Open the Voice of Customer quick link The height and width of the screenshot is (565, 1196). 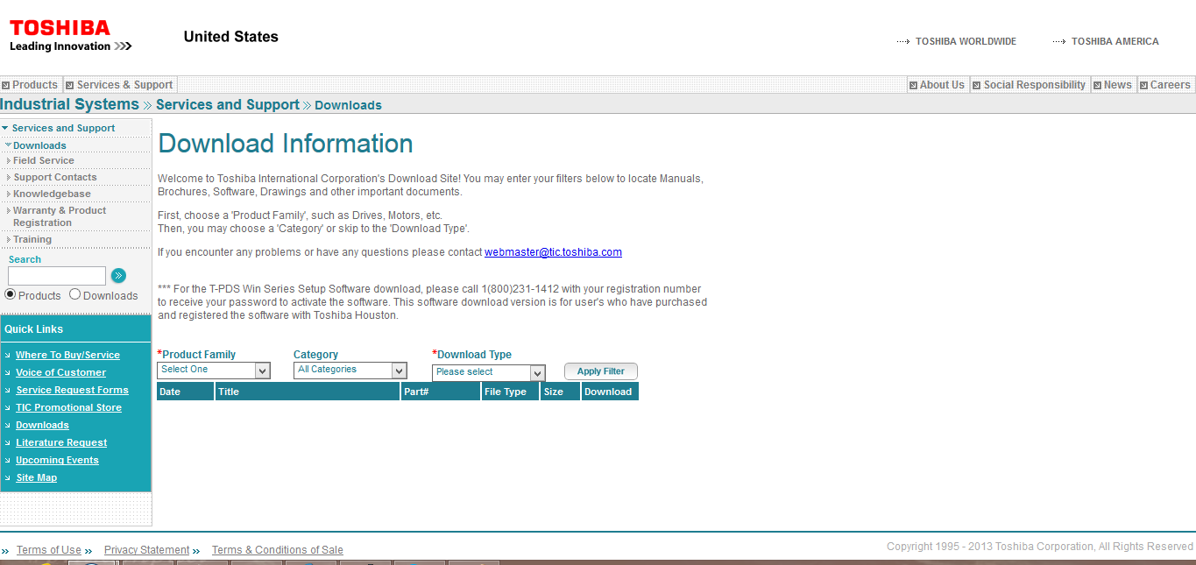[x=60, y=372]
